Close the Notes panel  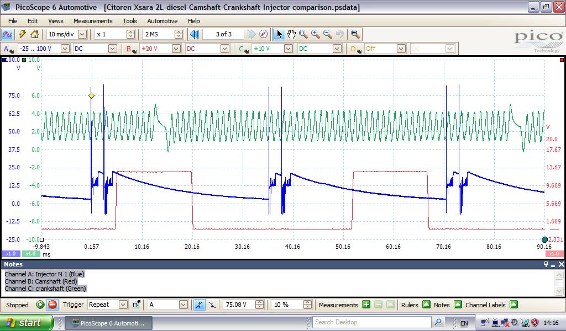coord(562,264)
